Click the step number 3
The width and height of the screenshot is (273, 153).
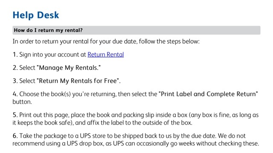tap(15, 81)
